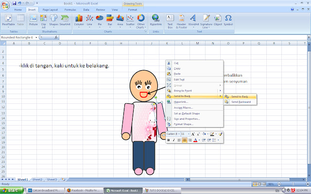
Task: Choose Assign Macro... option
Action: point(194,108)
